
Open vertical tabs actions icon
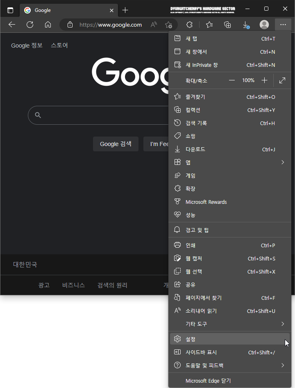pos(10,10)
